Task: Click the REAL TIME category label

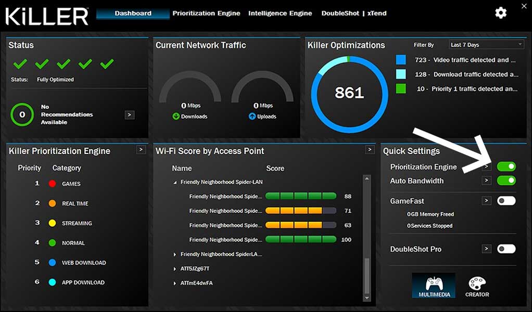Action: [x=75, y=204]
